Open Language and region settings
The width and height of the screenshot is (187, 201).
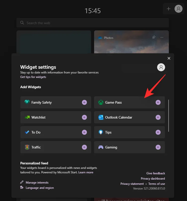(40, 188)
